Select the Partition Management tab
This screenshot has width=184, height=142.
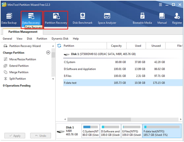point(23,32)
